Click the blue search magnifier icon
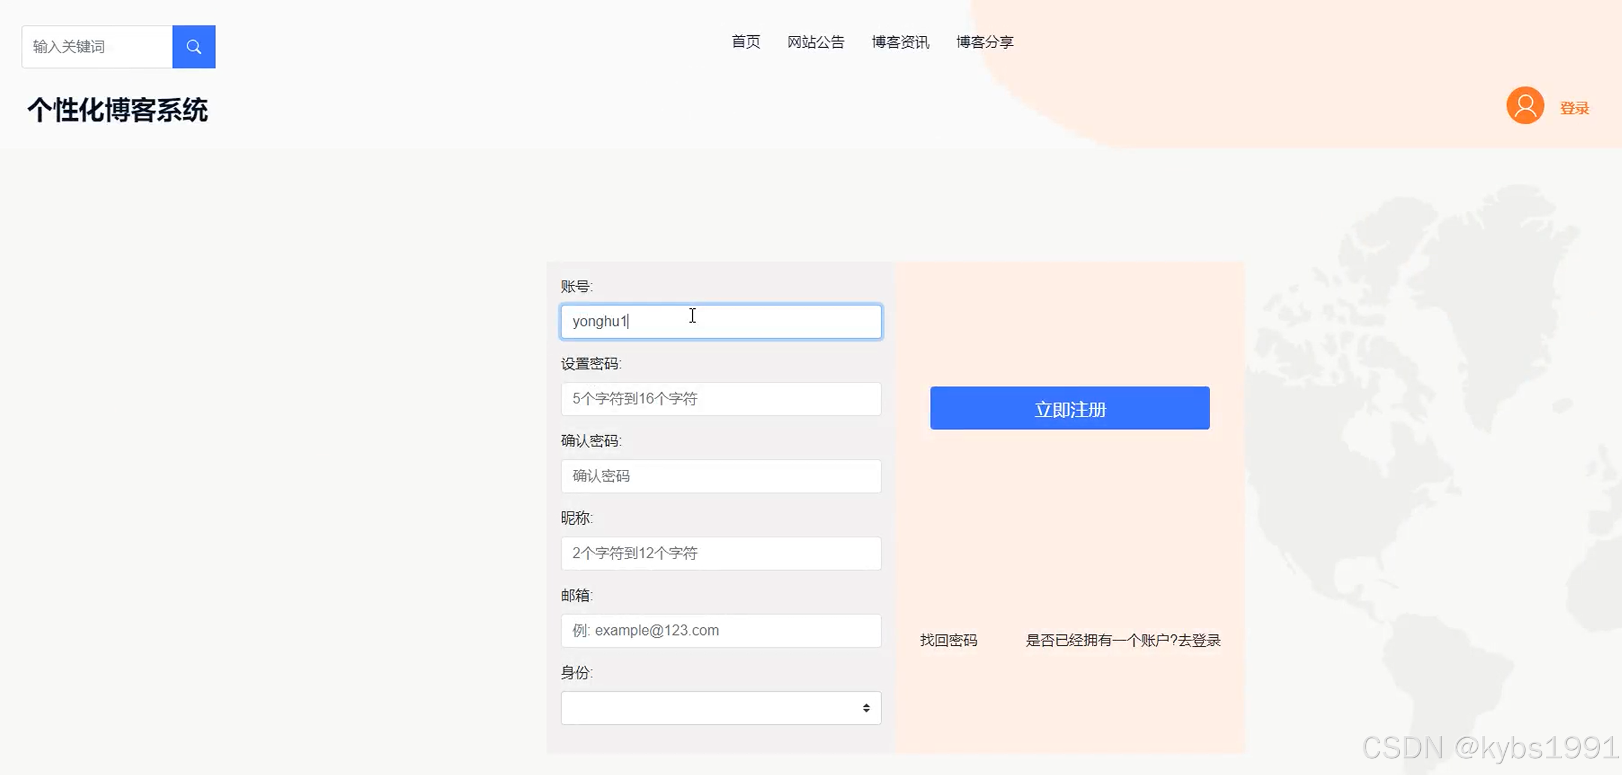The width and height of the screenshot is (1622, 775). click(194, 47)
